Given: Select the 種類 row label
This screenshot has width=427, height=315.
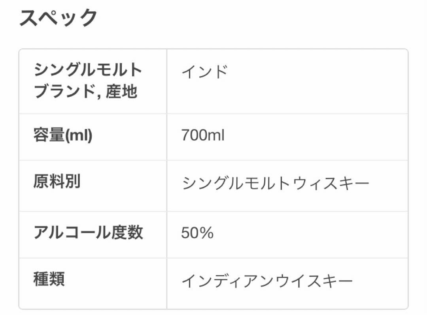Looking at the screenshot, I should pyautogui.click(x=49, y=279).
